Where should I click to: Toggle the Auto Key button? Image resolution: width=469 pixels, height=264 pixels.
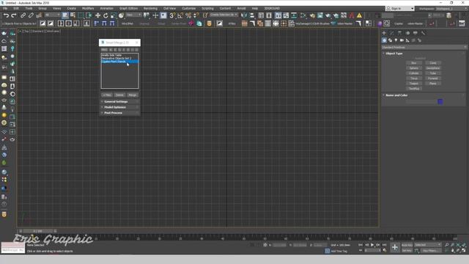(407, 245)
